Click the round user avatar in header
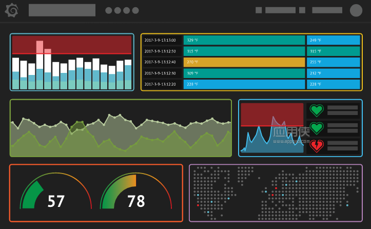Image resolution: width=371 pixels, height=229 pixels. (356, 10)
